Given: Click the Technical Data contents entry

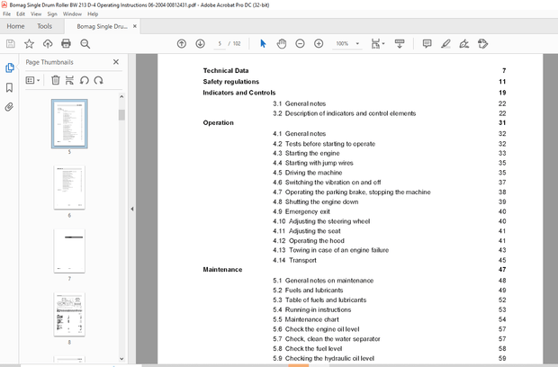Looking at the screenshot, I should [x=226, y=70].
